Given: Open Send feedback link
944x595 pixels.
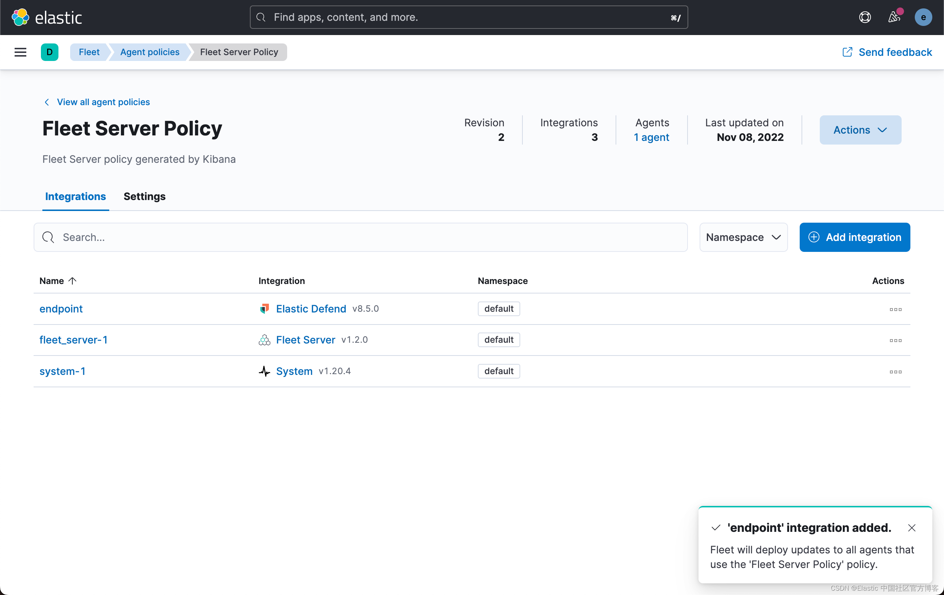Looking at the screenshot, I should (x=887, y=52).
